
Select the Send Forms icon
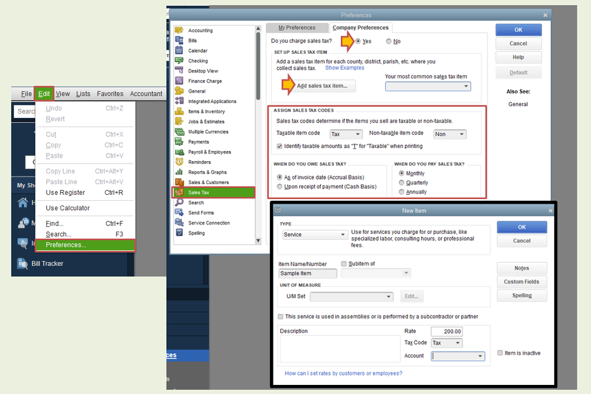click(x=179, y=213)
